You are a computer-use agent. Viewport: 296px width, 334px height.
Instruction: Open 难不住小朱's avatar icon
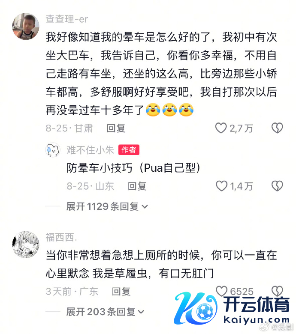tap(53, 150)
